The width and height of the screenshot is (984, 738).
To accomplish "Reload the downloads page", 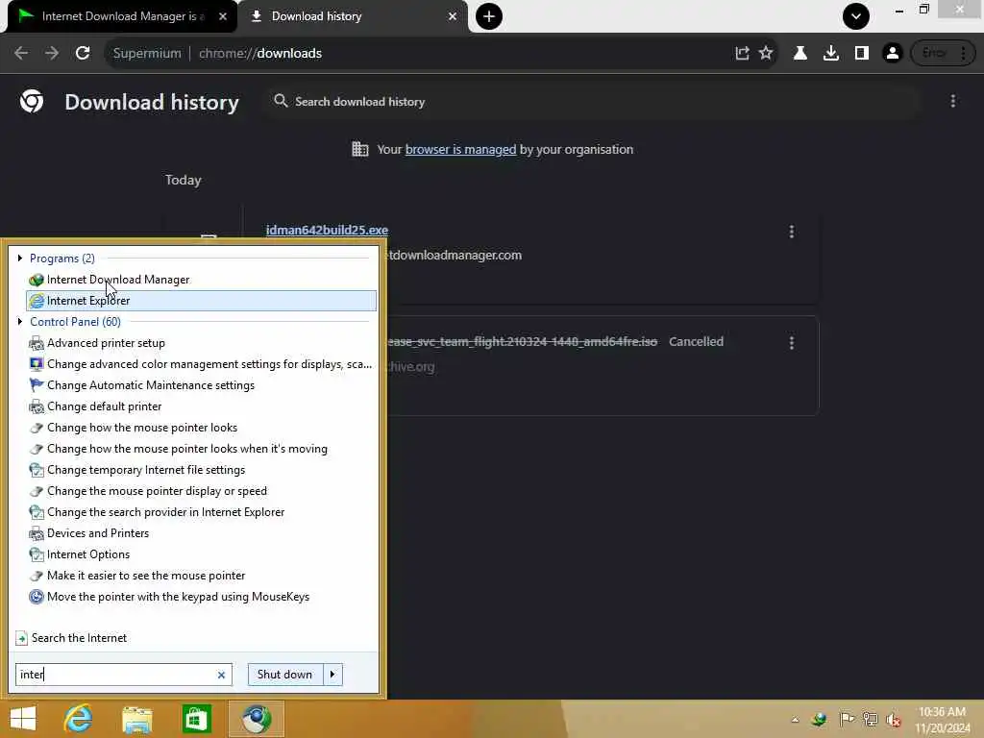I will (x=83, y=54).
